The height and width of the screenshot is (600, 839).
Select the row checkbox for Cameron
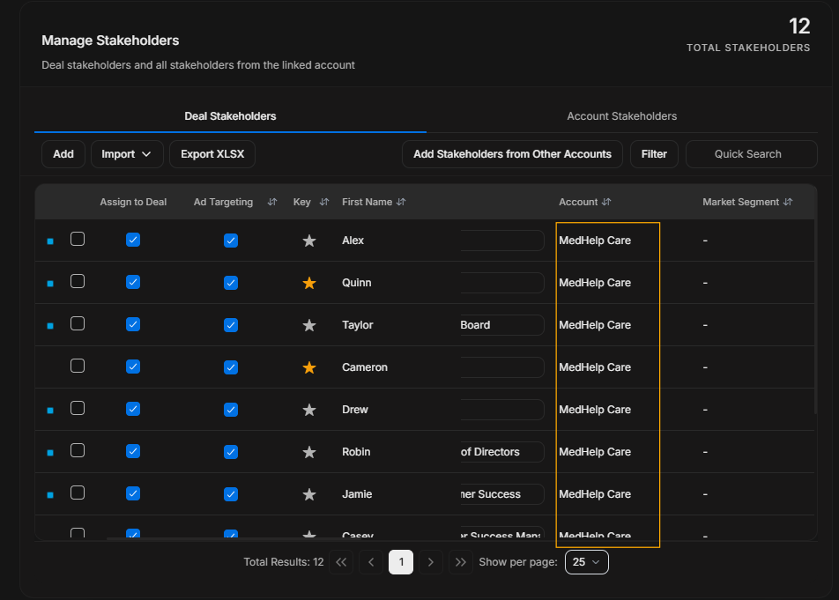click(78, 366)
